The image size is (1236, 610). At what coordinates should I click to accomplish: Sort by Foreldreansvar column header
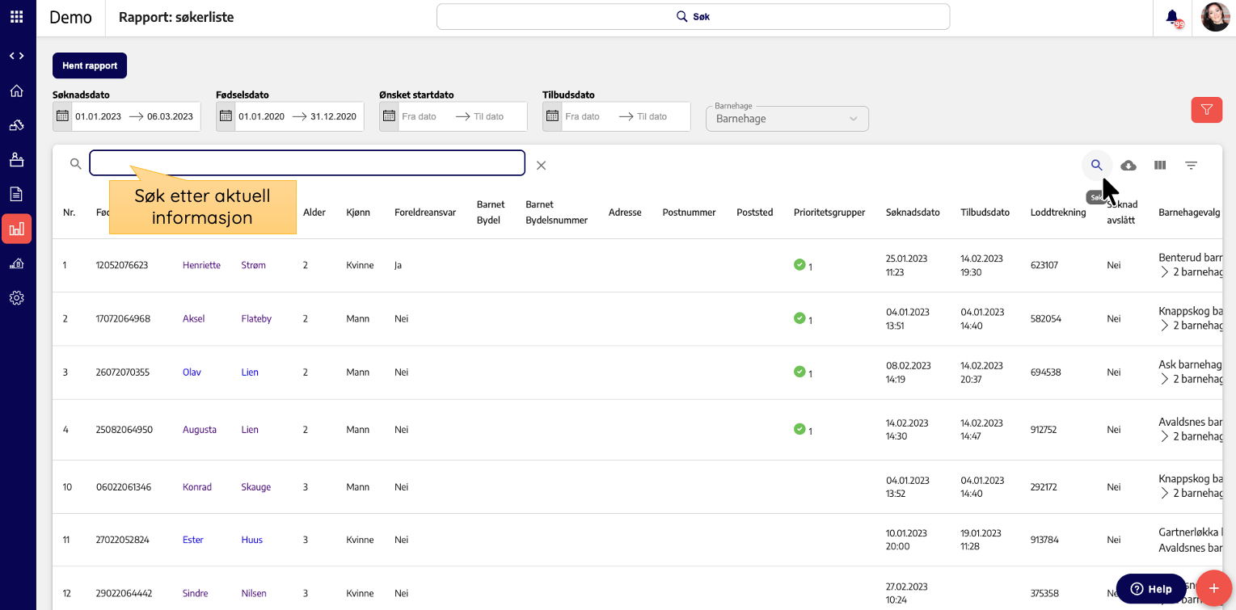tap(425, 212)
